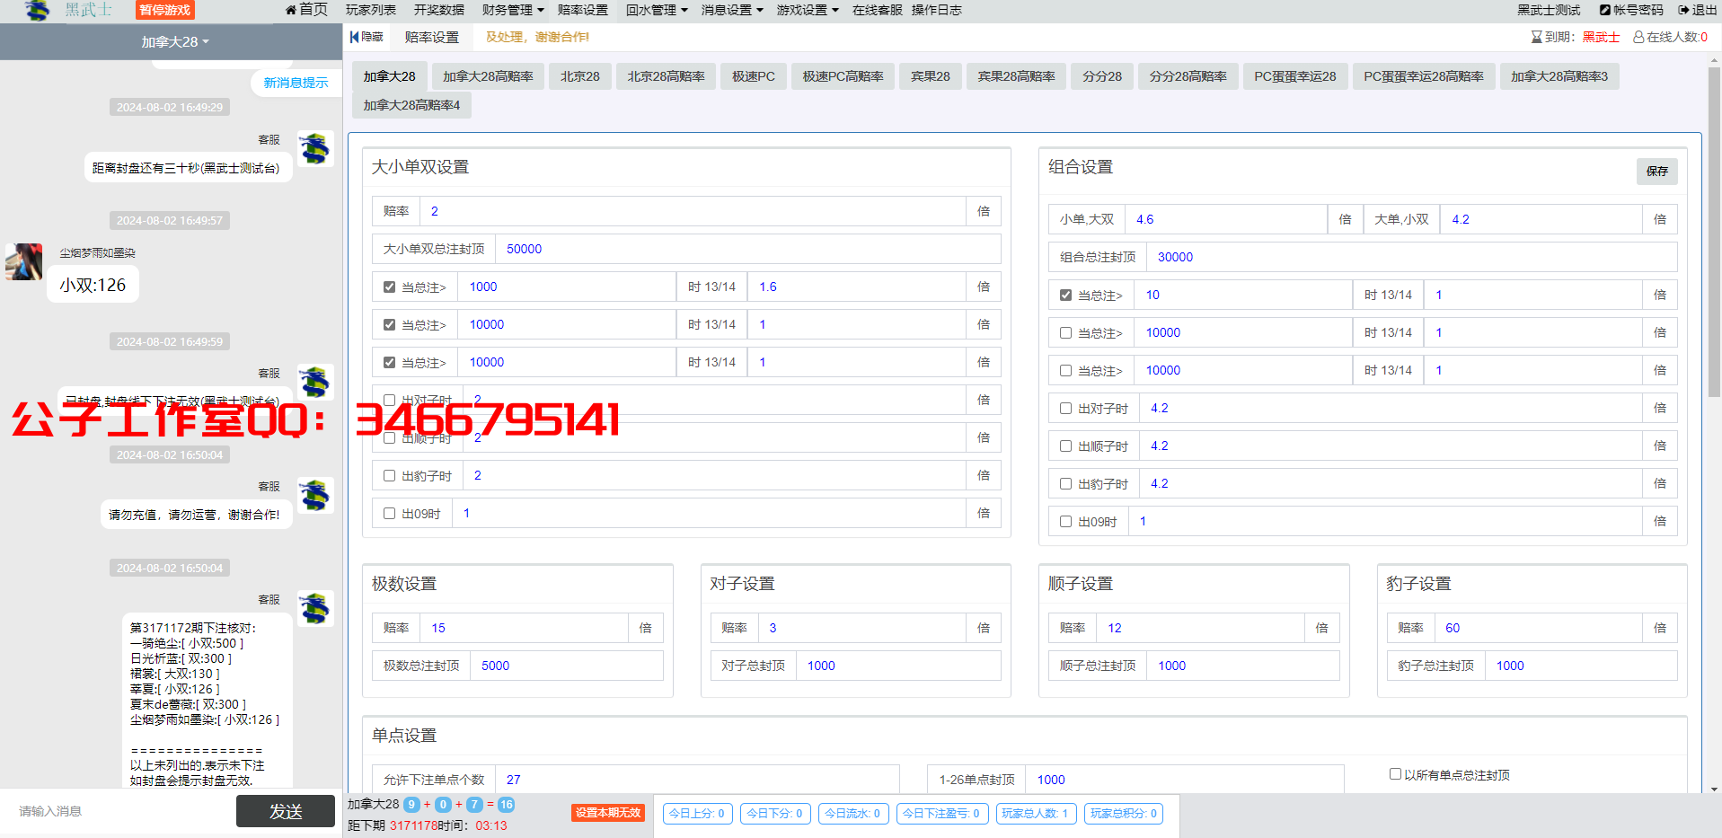Screen dimensions: 1722x838
Task: Click 小单,大双 odds field 4.6
Action: point(1225,219)
